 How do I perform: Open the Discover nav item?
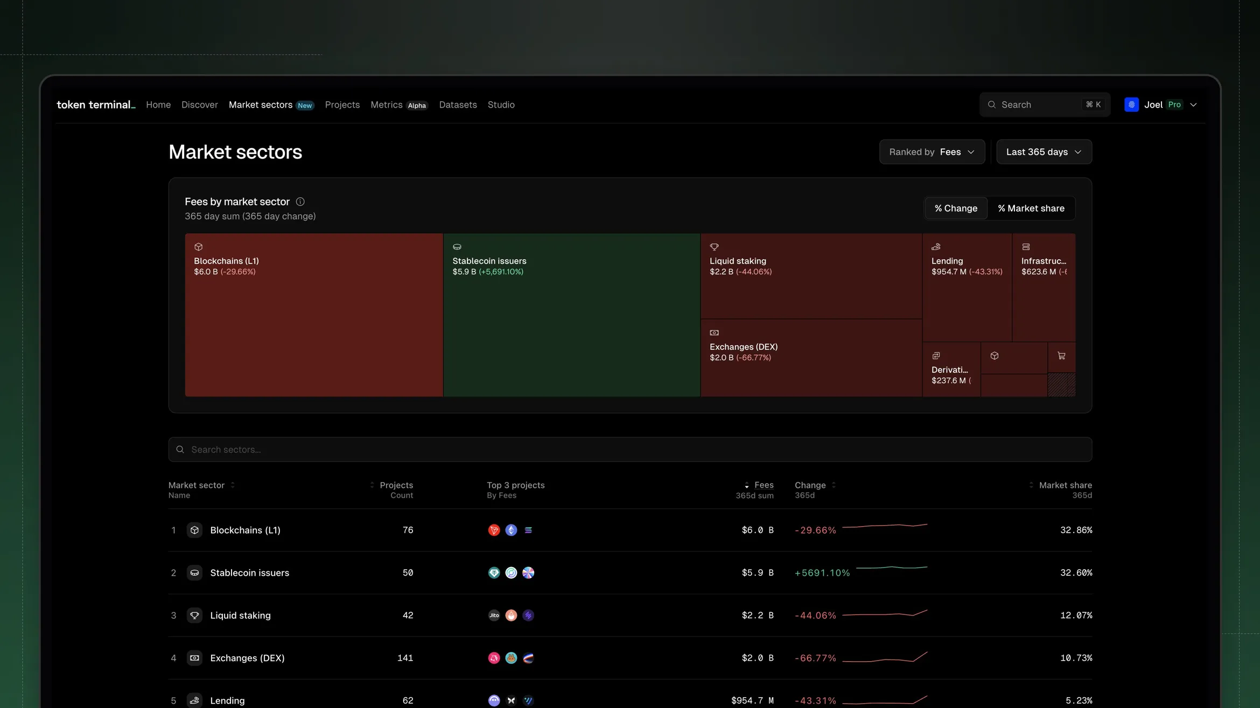point(200,104)
